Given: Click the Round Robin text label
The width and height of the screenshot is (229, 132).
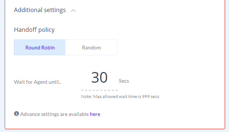Looking at the screenshot, I should [x=40, y=48].
